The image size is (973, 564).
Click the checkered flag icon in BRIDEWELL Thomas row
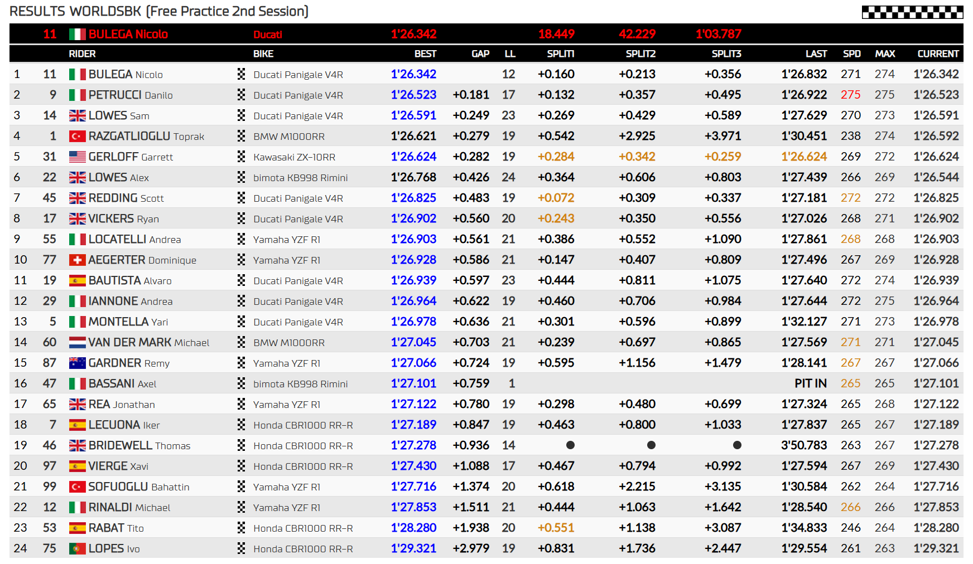coord(241,445)
